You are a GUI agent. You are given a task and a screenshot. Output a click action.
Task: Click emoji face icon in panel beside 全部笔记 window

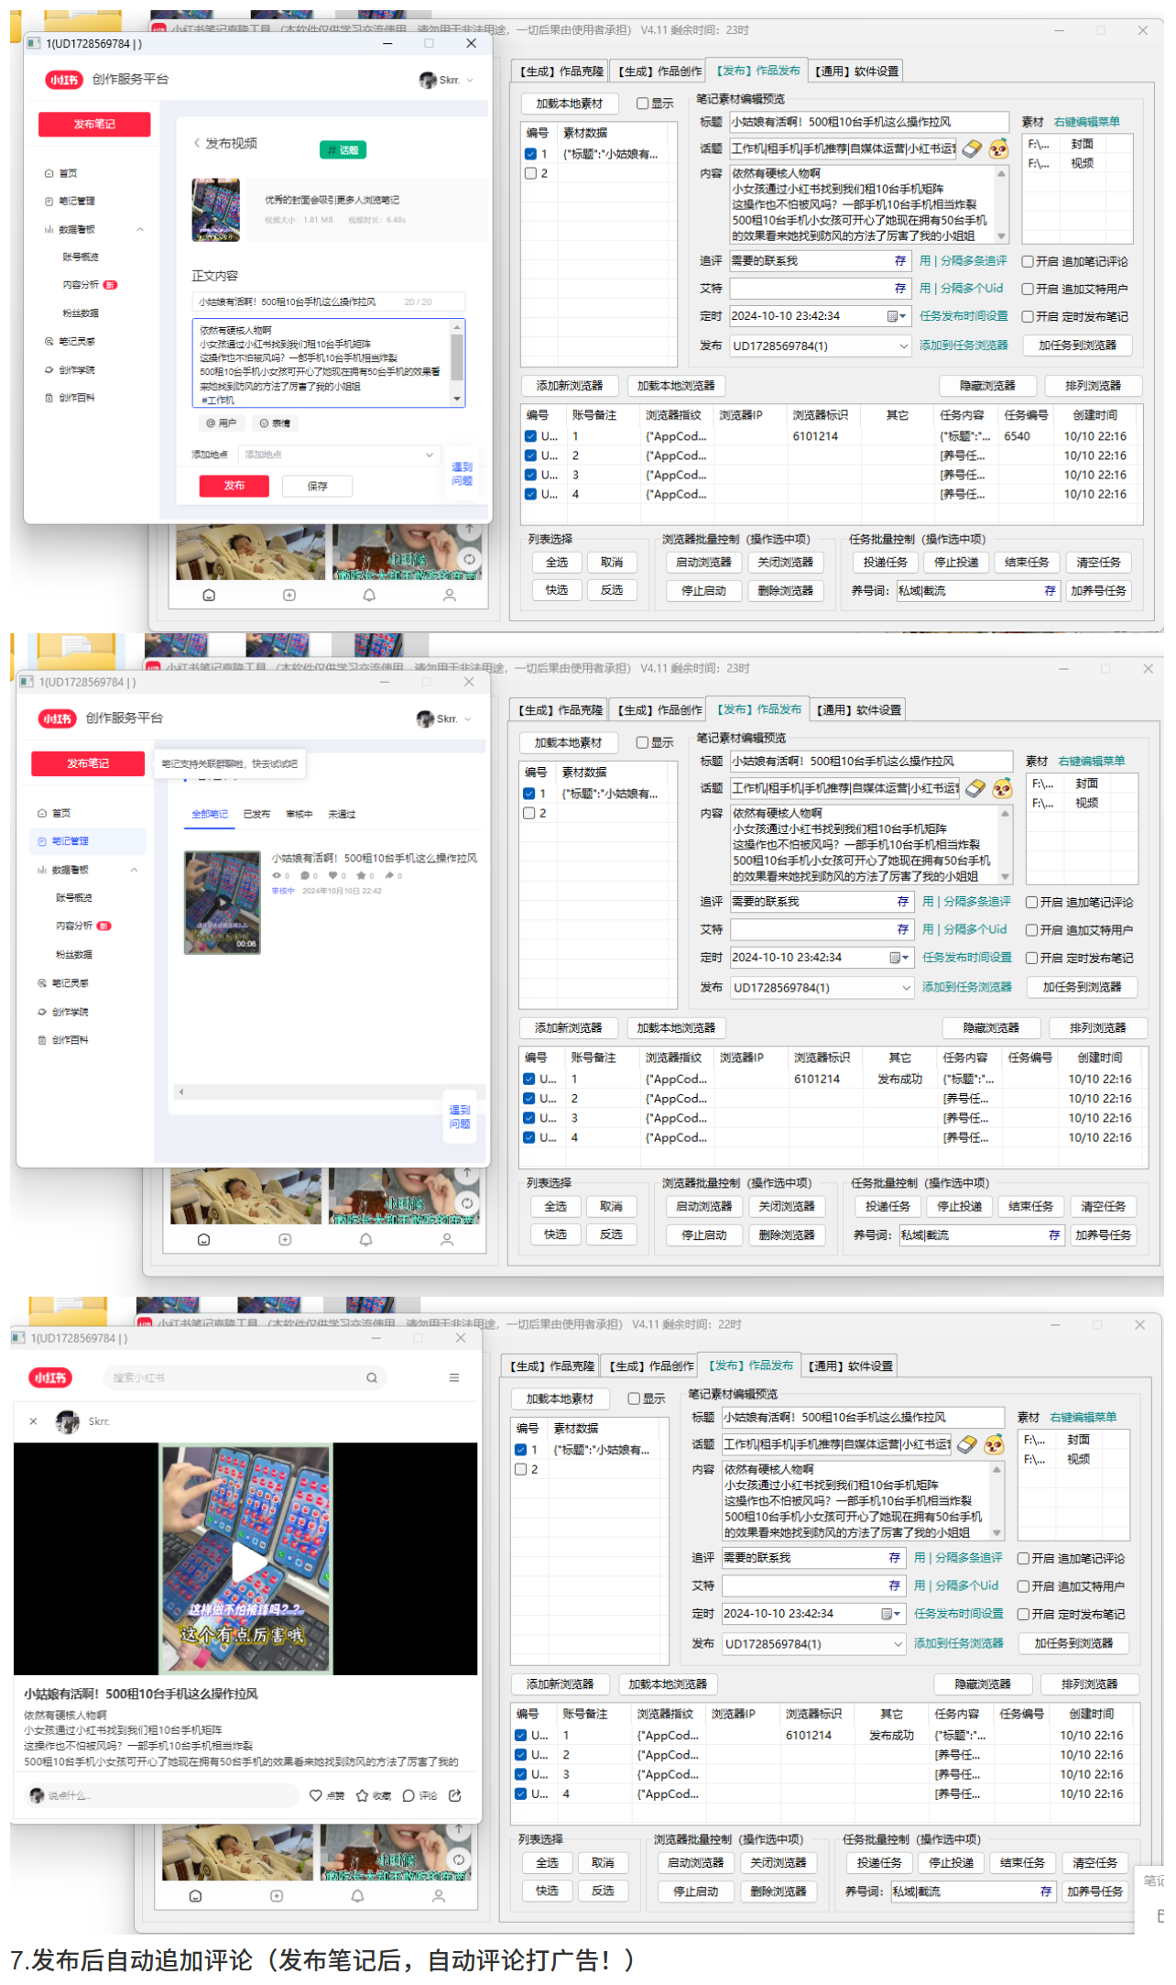point(1003,788)
